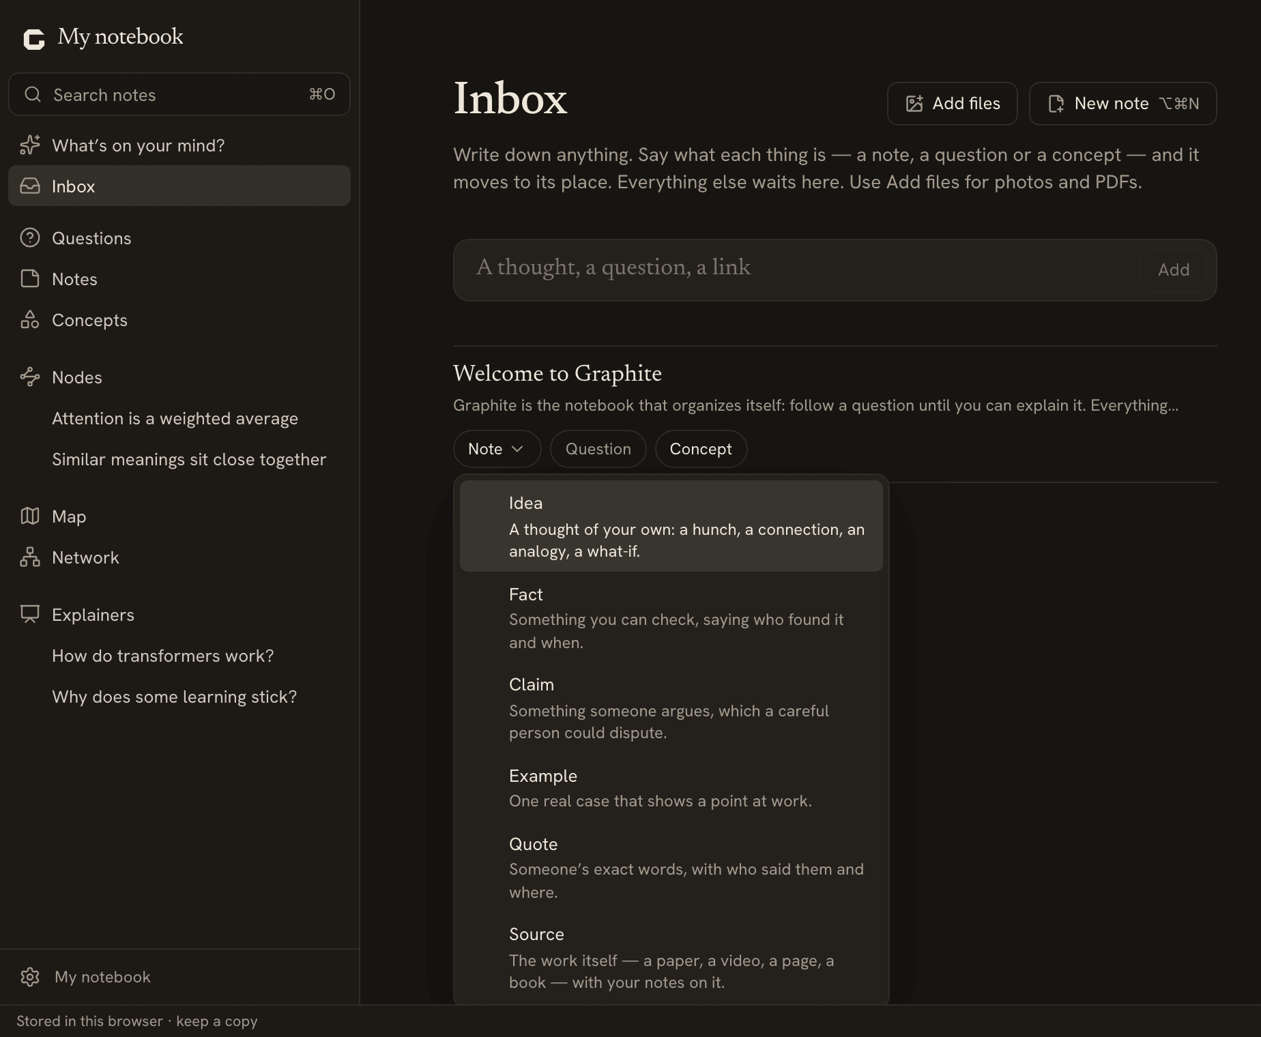
Task: Open What's on your mind?
Action: pyautogui.click(x=179, y=145)
